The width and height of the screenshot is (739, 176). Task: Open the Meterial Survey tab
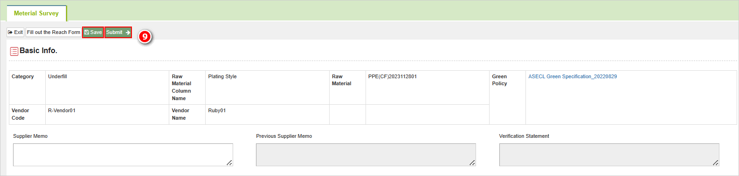tap(36, 13)
